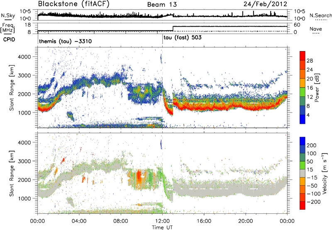The image size is (332, 230).
Task: Click the '16' tick on the Power scale
Action: [310, 88]
